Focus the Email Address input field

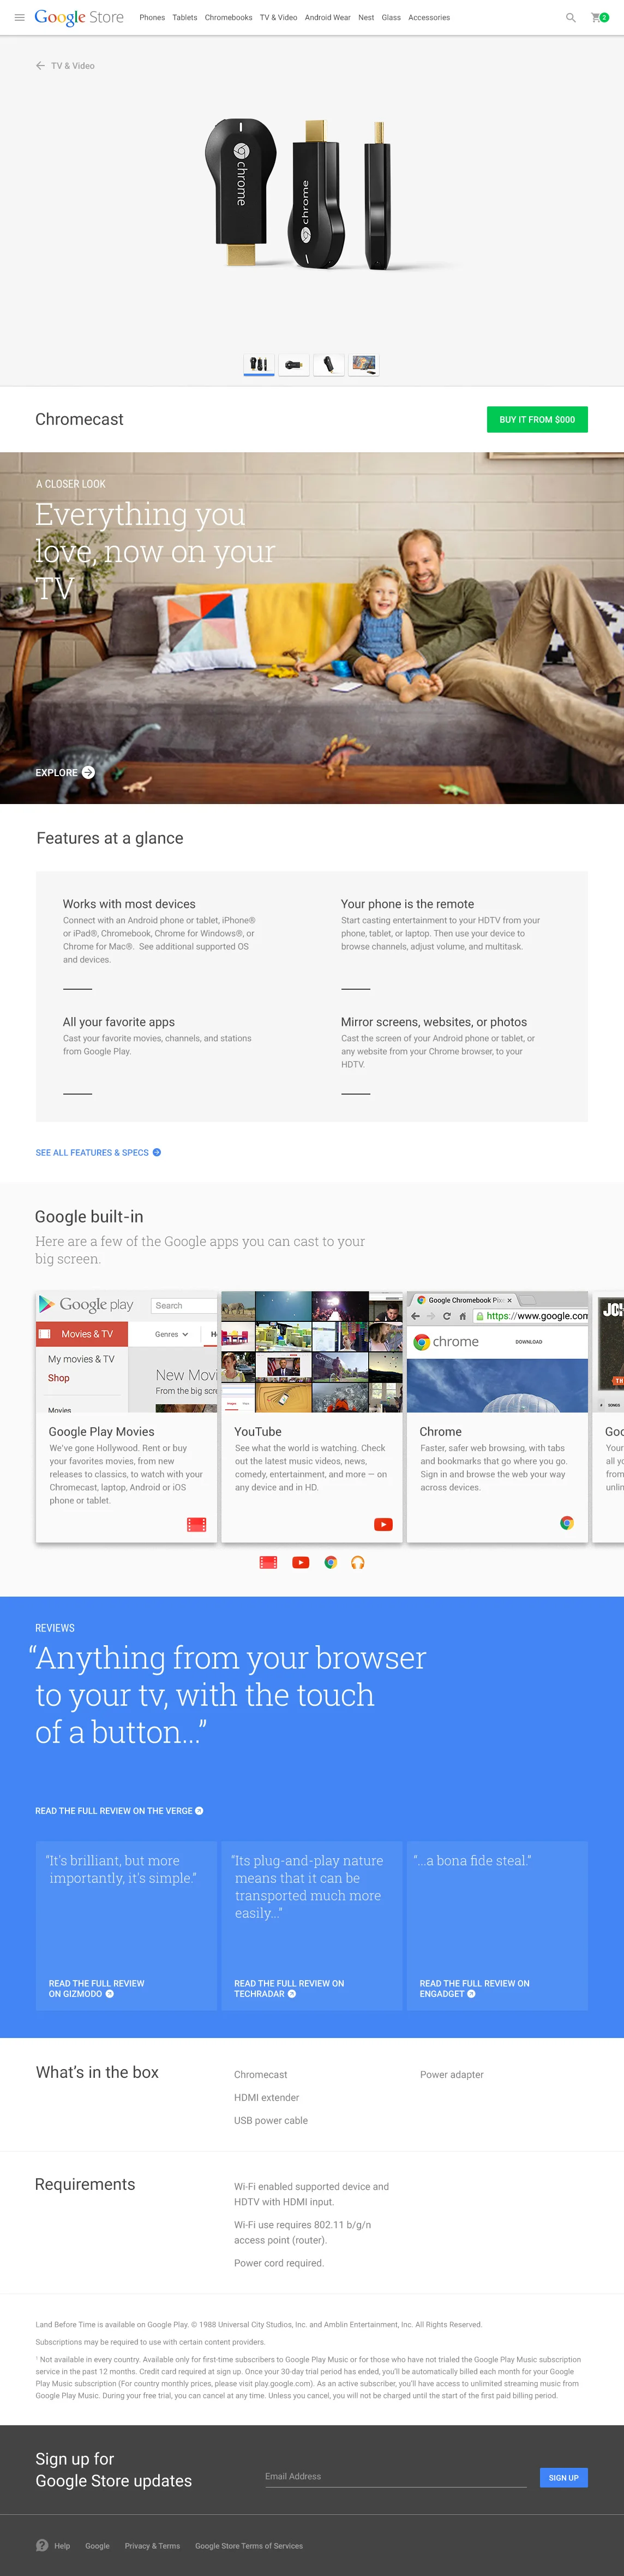pyautogui.click(x=395, y=2476)
